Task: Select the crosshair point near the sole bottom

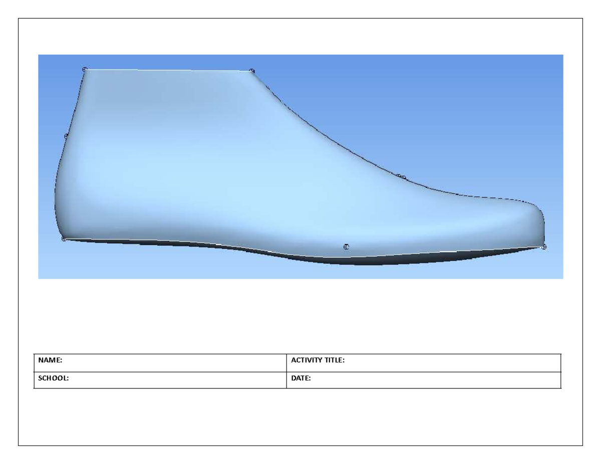Action: coord(346,247)
